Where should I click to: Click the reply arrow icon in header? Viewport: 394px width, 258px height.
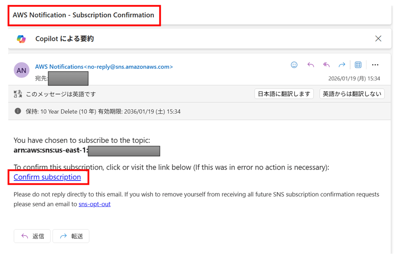pos(311,65)
